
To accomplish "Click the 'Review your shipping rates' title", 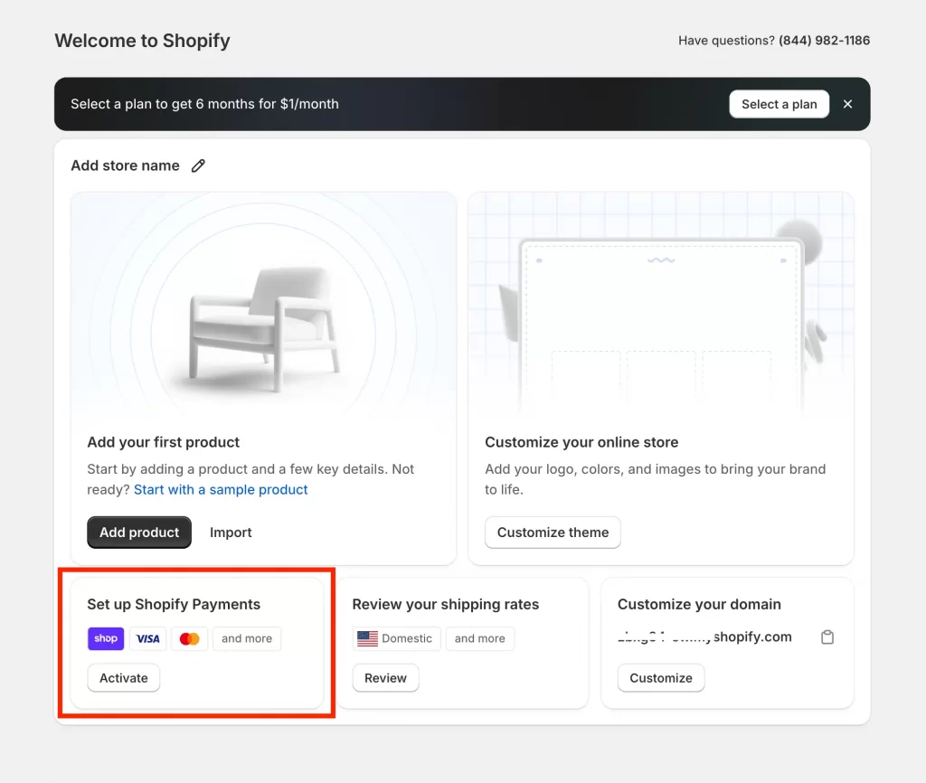I will [446, 604].
